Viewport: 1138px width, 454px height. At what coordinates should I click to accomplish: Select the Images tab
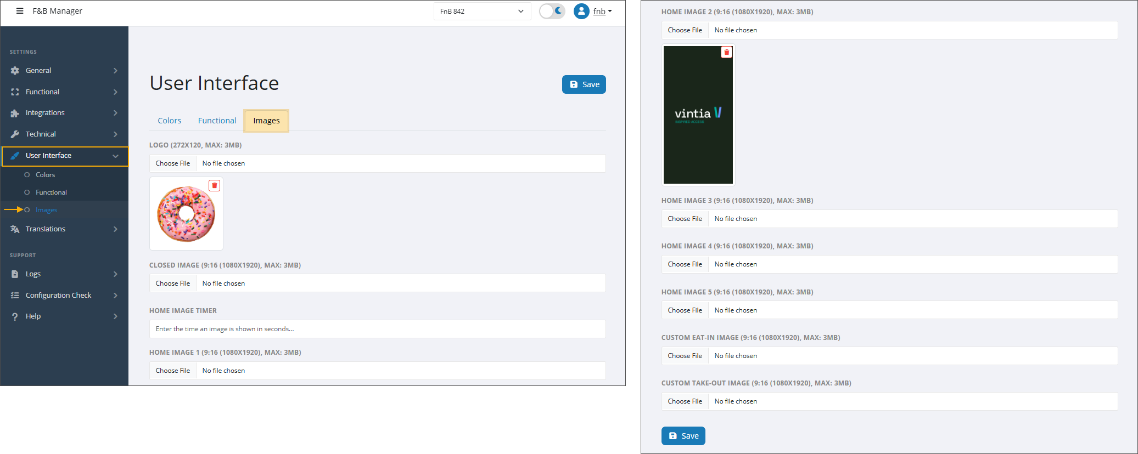[x=266, y=121]
